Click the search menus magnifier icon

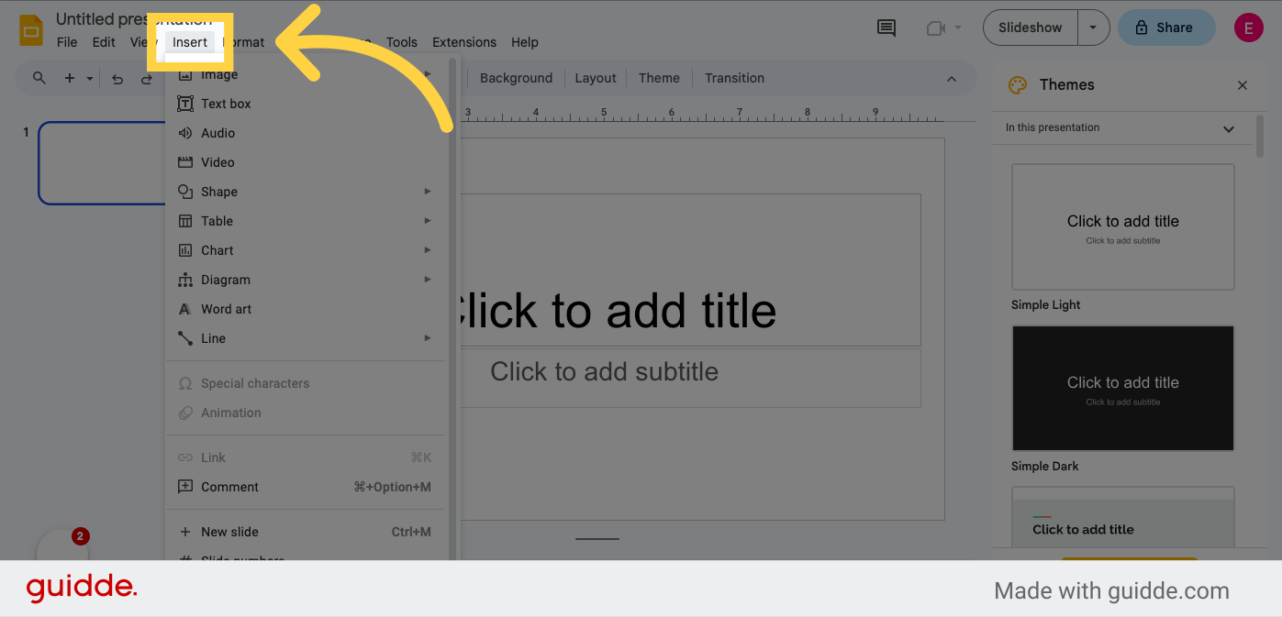pyautogui.click(x=39, y=78)
